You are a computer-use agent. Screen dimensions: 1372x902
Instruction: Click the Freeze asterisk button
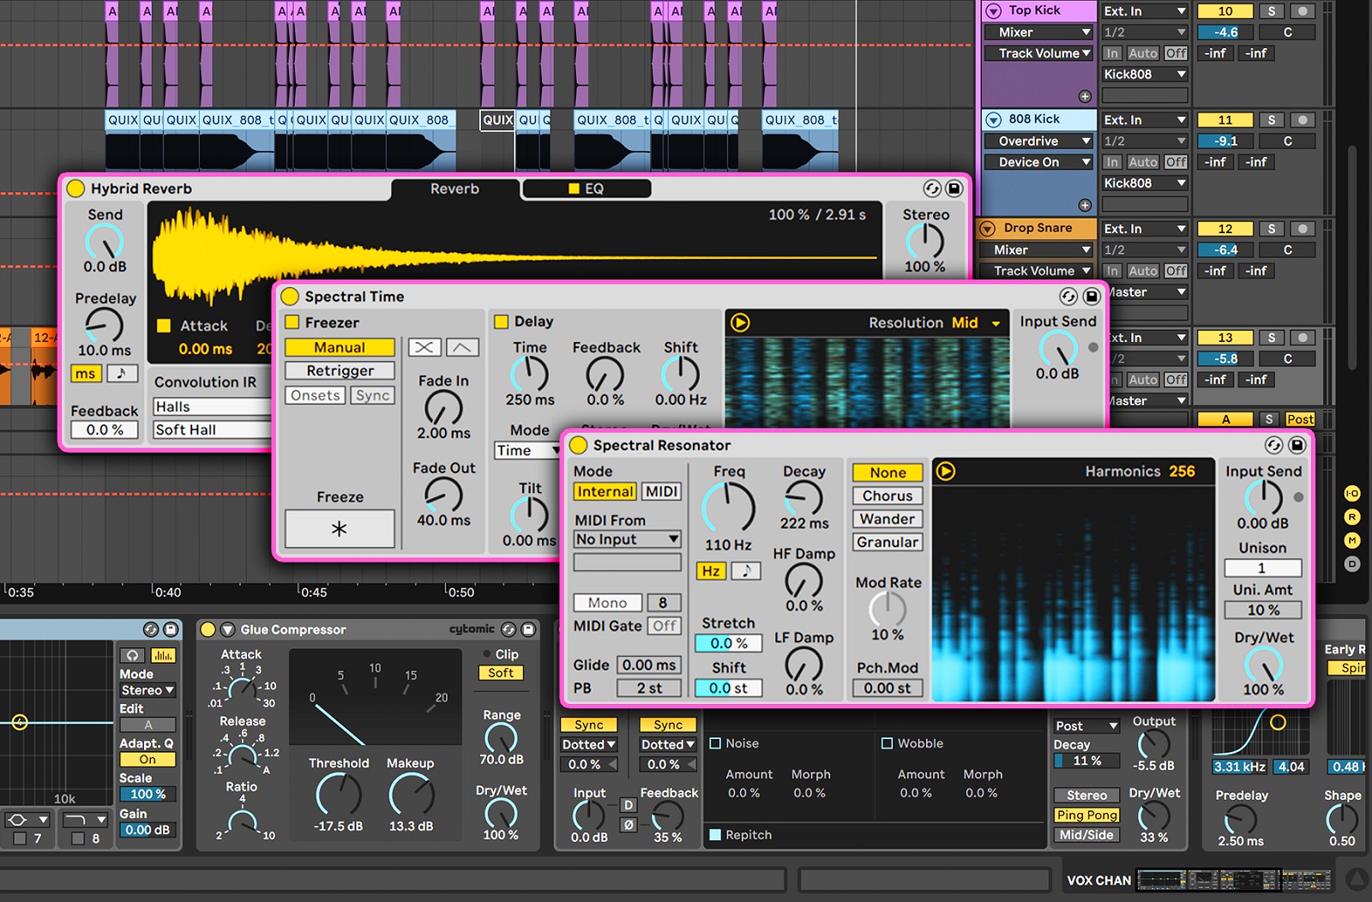tap(340, 528)
